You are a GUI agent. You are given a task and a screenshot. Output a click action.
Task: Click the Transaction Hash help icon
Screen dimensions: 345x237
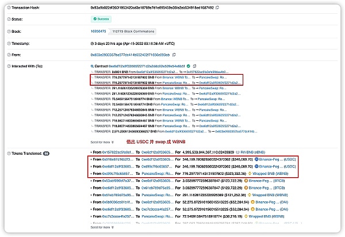coord(5,9)
